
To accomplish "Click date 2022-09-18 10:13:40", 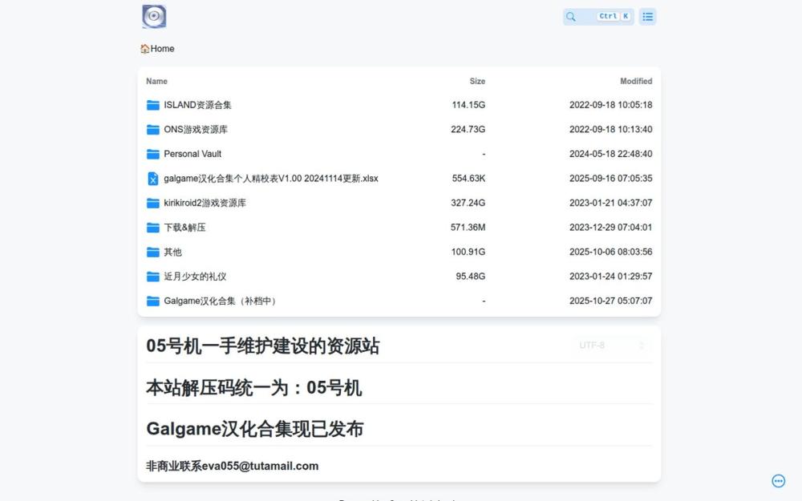I will coord(610,130).
